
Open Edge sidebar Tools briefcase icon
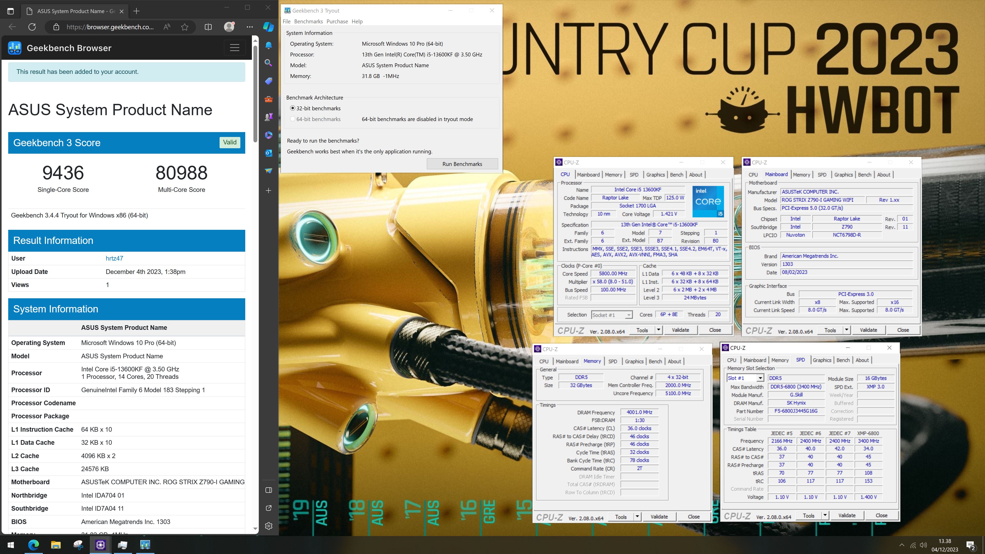[x=268, y=100]
